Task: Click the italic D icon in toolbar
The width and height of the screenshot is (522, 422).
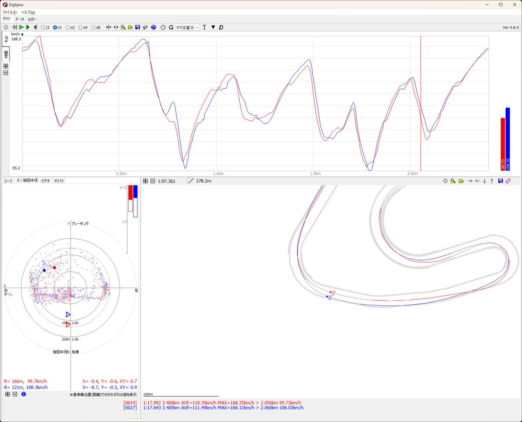Action: tap(221, 27)
